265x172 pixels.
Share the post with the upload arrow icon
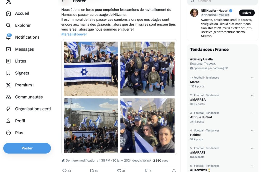point(174,170)
